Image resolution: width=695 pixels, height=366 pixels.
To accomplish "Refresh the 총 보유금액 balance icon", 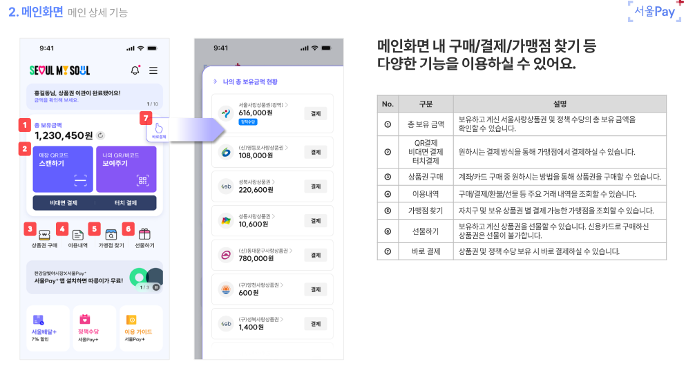I will pos(101,135).
